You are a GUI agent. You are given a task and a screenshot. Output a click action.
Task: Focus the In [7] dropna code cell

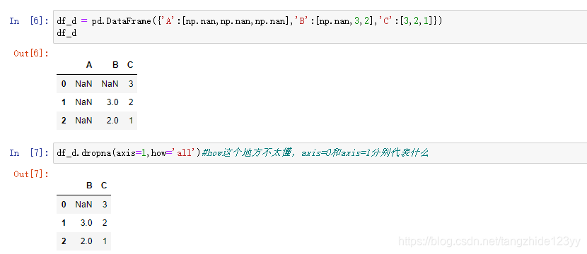(x=320, y=153)
